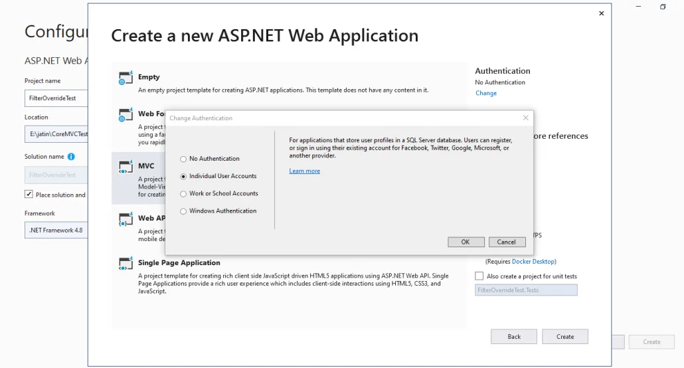Click the No Authentication status text
Viewport: 684px width, 368px height.
point(500,82)
